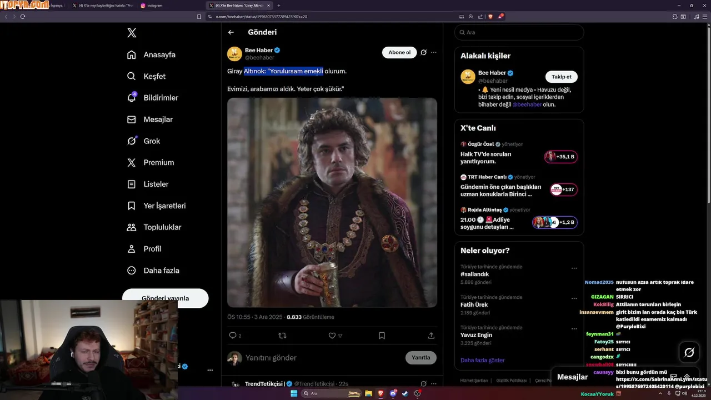Open options for Fatih Ürek trend

click(x=574, y=298)
